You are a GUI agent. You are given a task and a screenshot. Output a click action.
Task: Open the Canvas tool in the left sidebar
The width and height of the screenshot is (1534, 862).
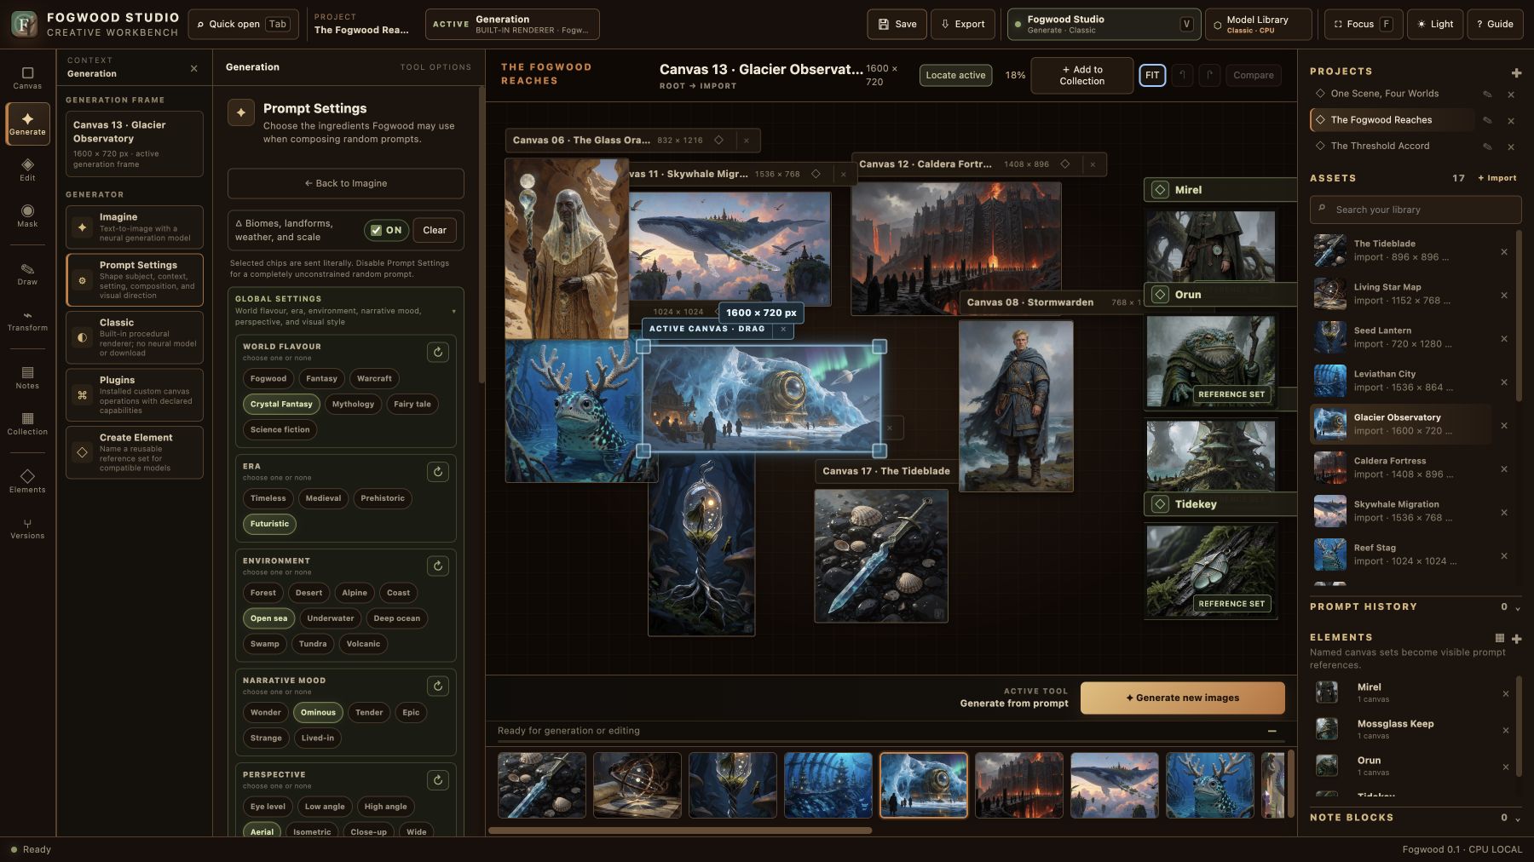tap(27, 78)
